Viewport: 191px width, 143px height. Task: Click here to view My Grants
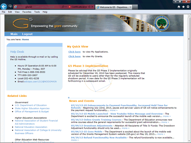click(74, 56)
